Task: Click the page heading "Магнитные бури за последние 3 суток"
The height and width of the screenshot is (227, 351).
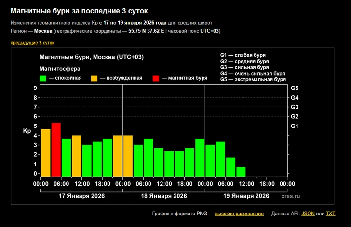Action: tap(80, 11)
